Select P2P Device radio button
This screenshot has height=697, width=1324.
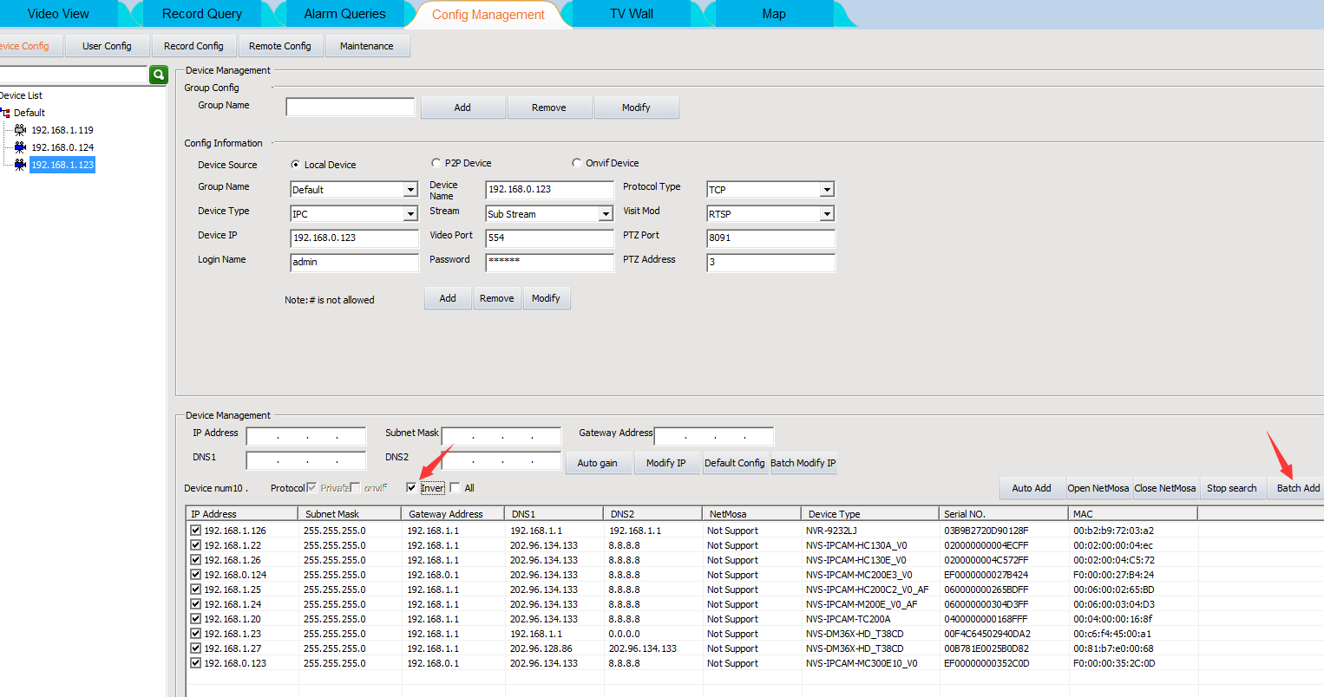point(436,162)
